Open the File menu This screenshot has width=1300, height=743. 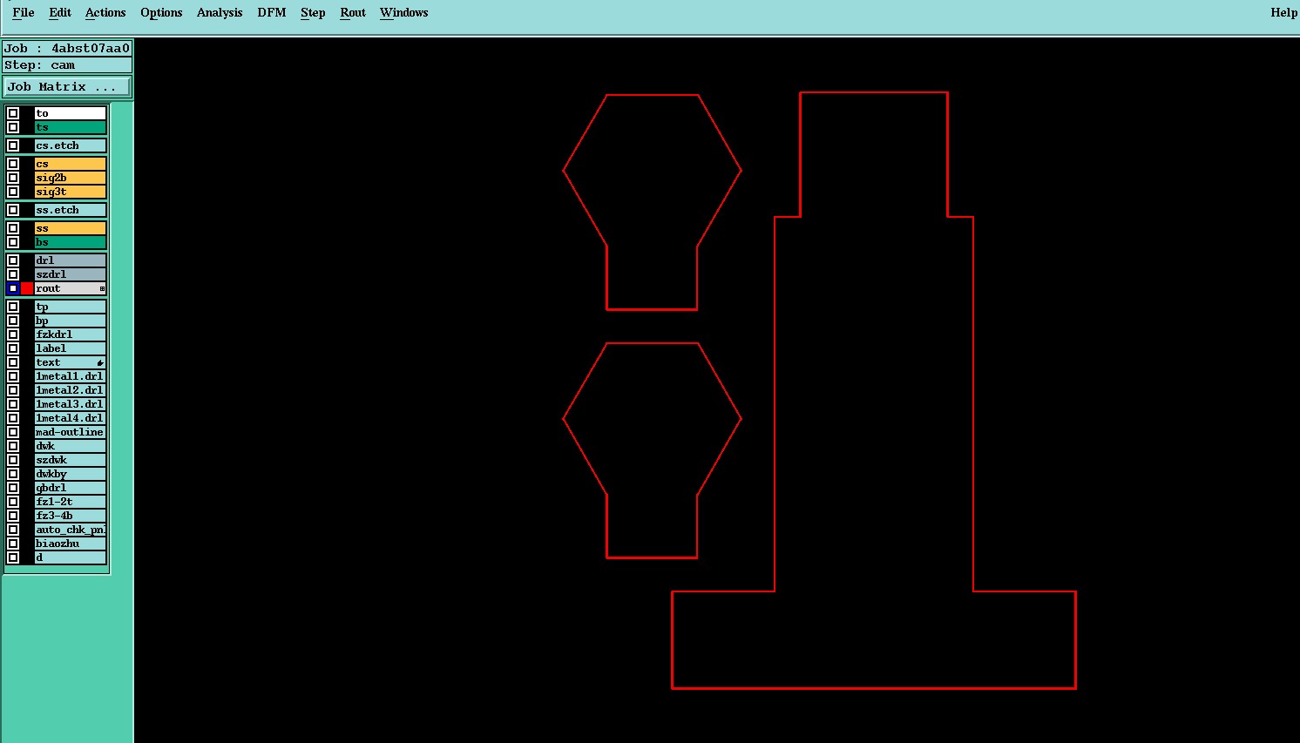[24, 12]
